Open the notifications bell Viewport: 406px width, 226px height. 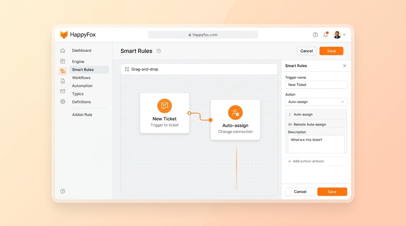pyautogui.click(x=326, y=34)
